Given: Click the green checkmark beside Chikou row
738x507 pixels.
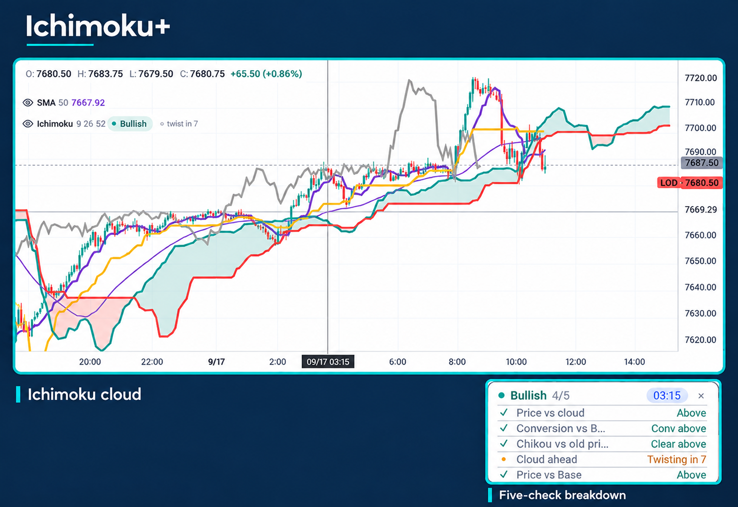Looking at the screenshot, I should tap(504, 444).
